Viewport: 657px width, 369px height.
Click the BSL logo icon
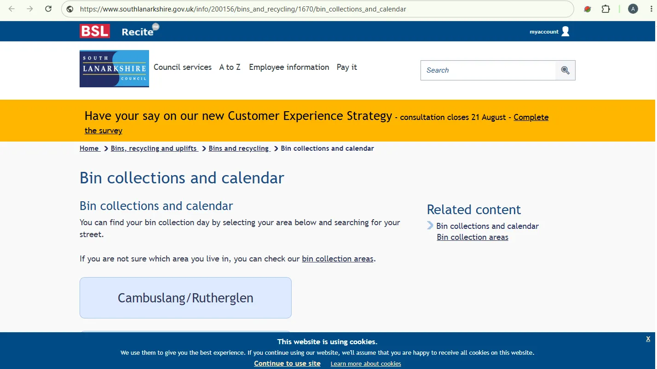[95, 31]
